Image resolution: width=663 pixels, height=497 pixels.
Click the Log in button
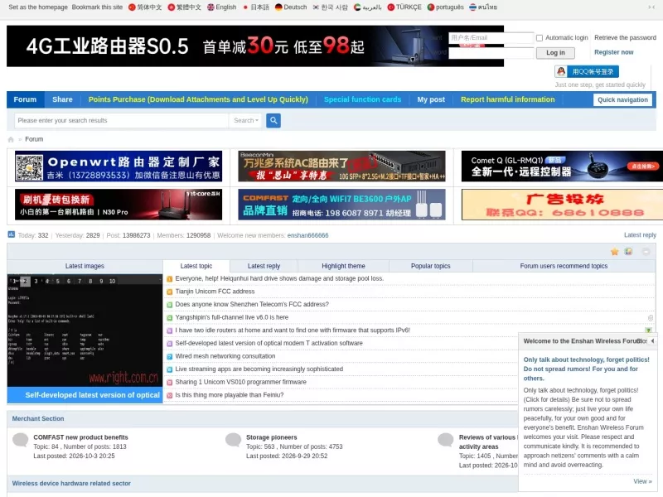point(555,53)
